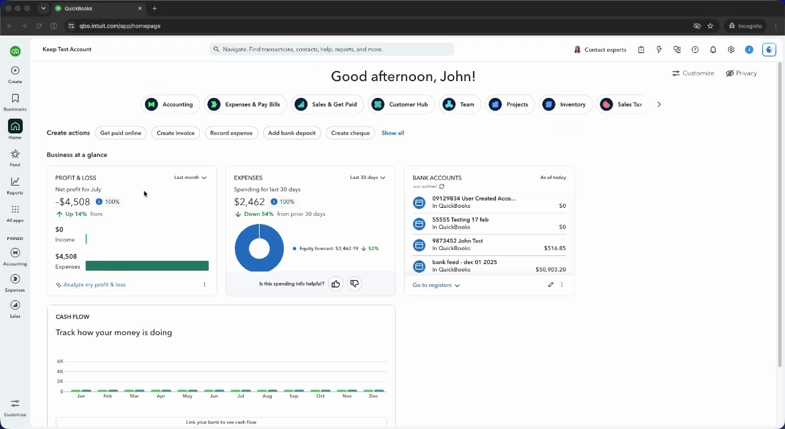Click the browser address bar URL
Screen dimensions: 785x429
(x=120, y=26)
